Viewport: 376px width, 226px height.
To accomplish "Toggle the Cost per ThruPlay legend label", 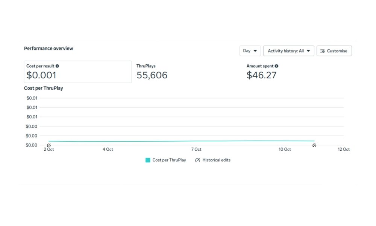I will [169, 160].
